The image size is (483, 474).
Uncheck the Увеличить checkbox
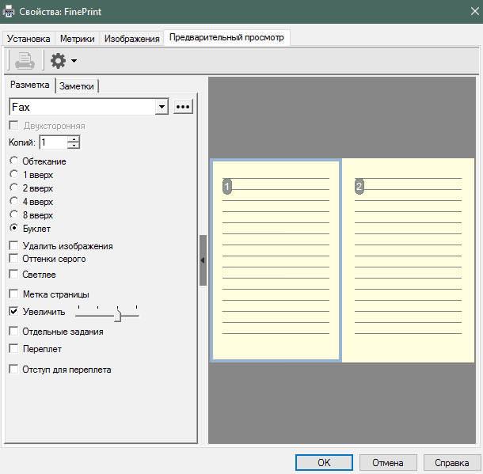coord(13,311)
